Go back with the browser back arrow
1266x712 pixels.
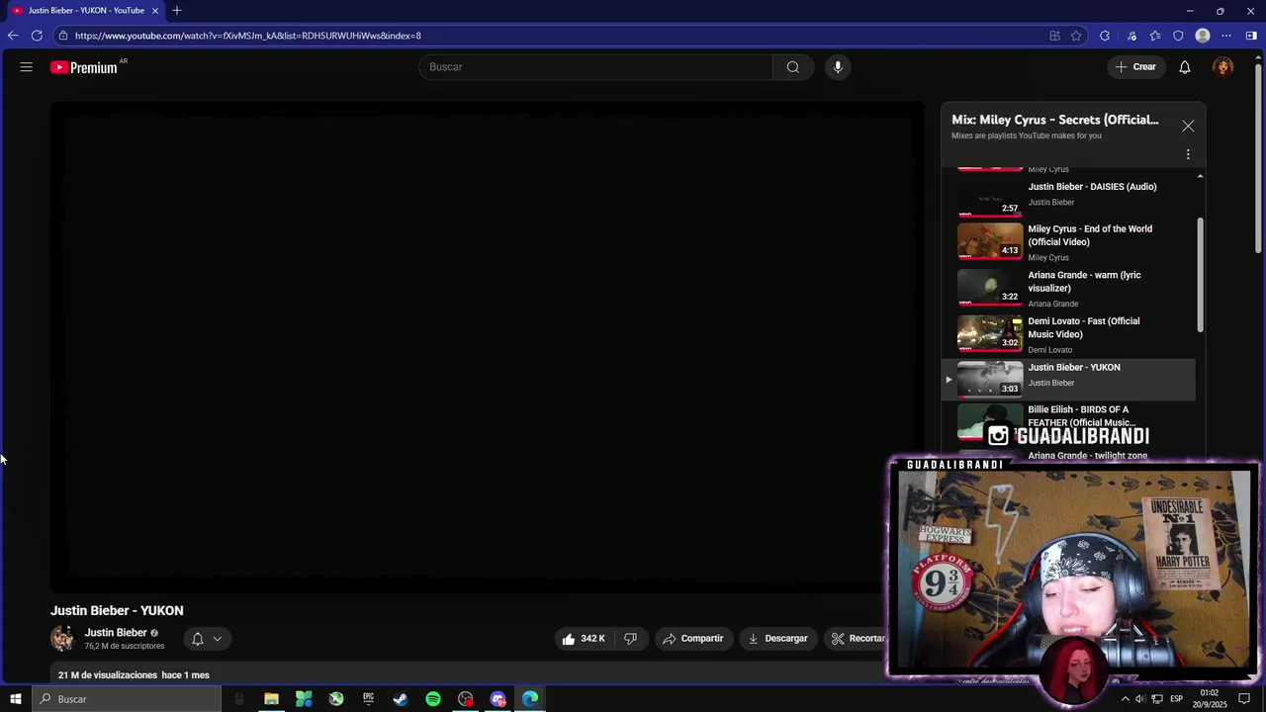13,36
